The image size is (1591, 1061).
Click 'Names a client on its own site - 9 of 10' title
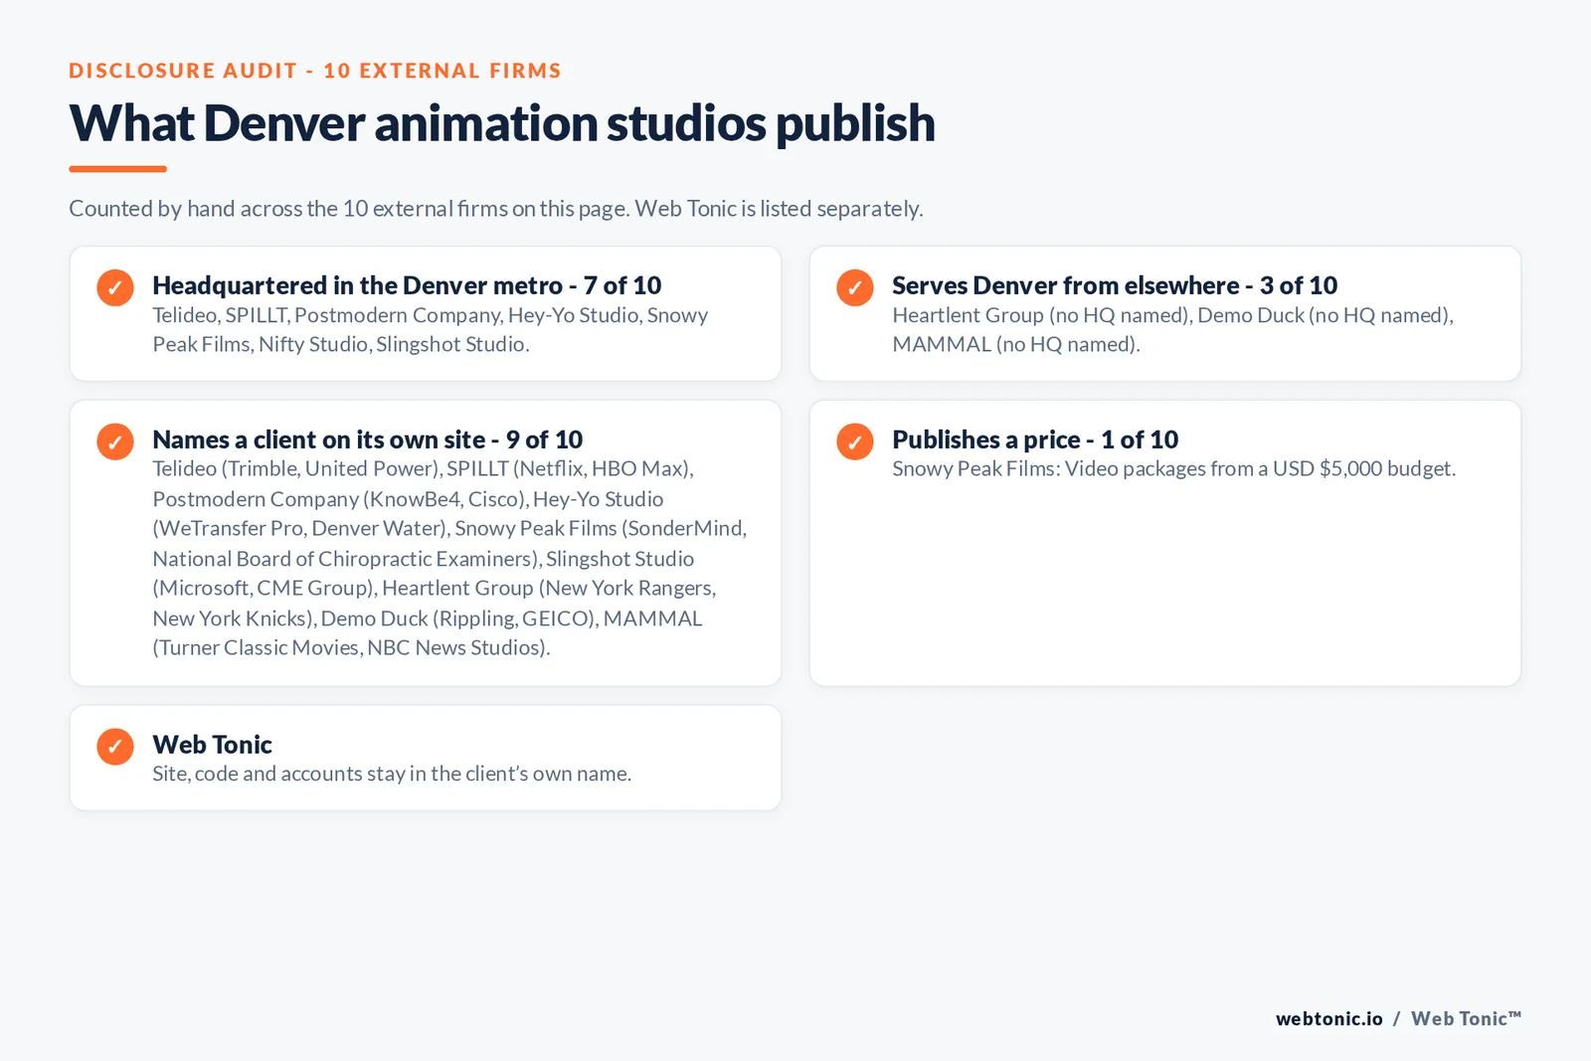(368, 440)
